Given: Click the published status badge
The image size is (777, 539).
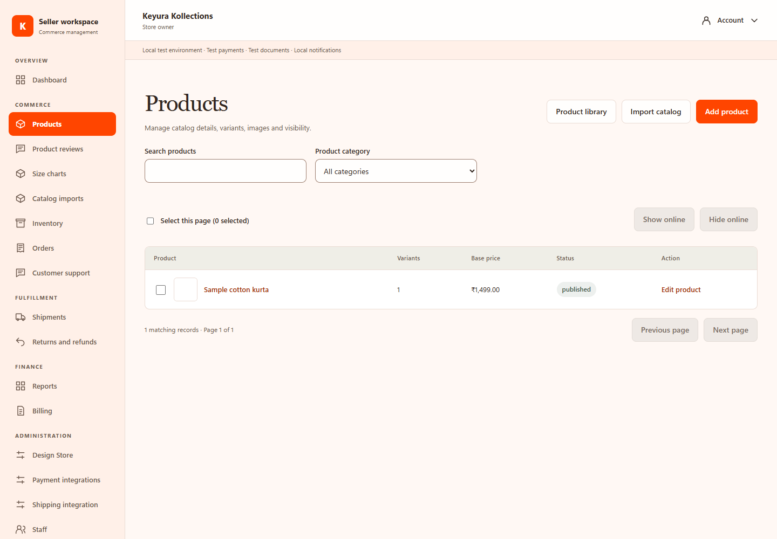Looking at the screenshot, I should click(x=576, y=289).
